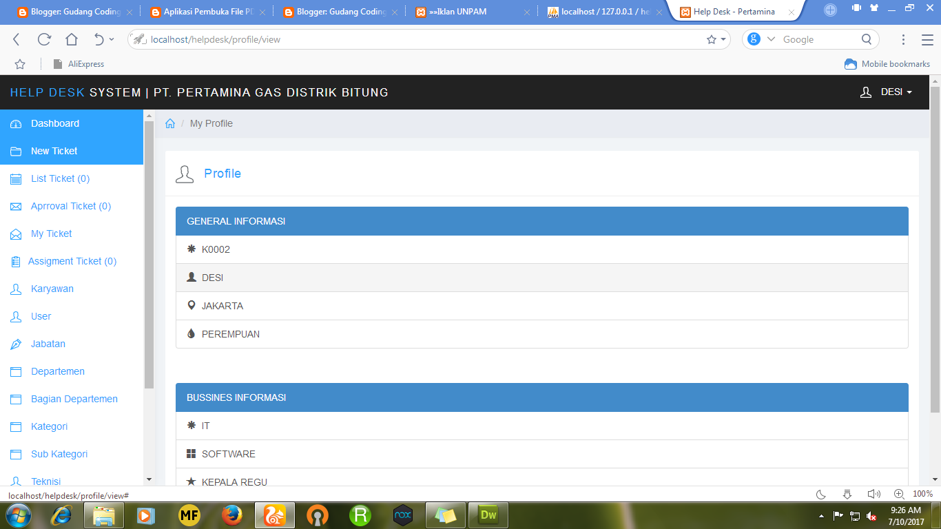Screen dimensions: 941x529
Task: Open New Ticket in the sidebar
Action: tap(72, 151)
